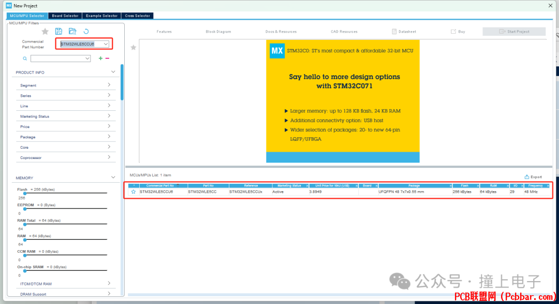559x304 pixels.
Task: Click the search magnifier icon
Action: coord(25,59)
